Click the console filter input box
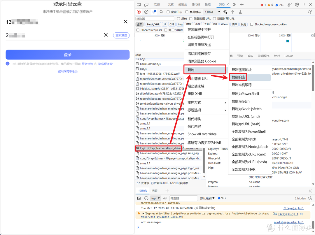 tap(184, 198)
